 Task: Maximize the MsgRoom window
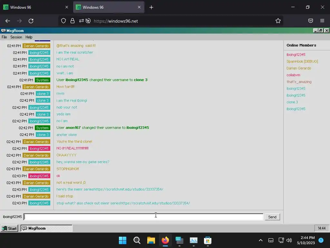click(321, 31)
